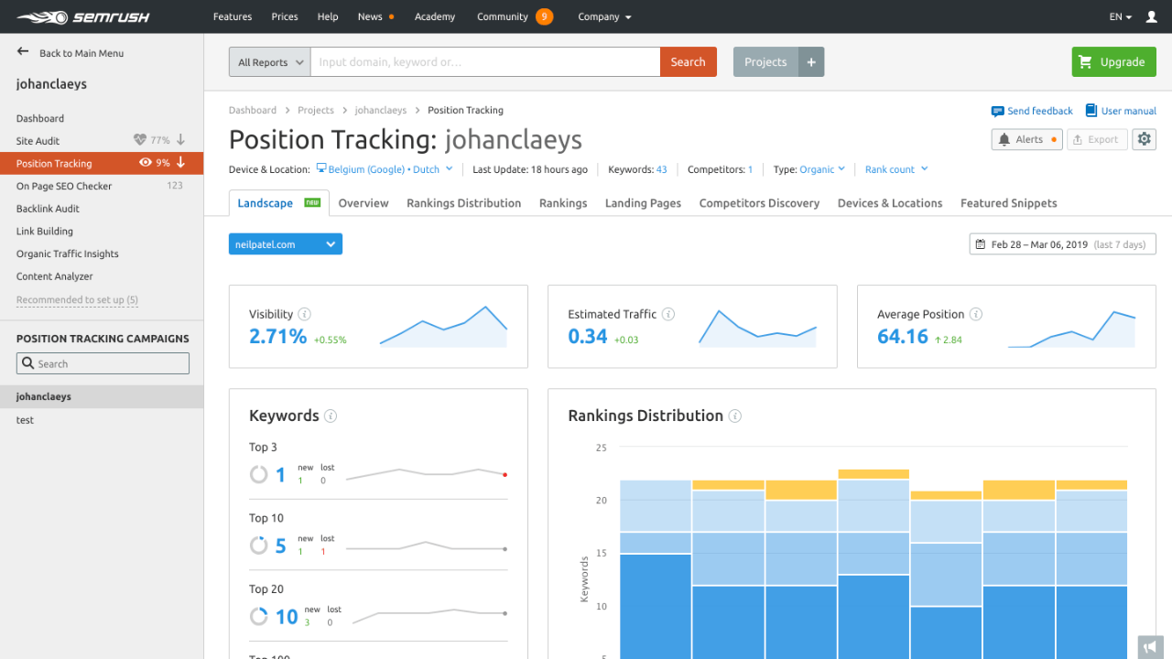1172x659 pixels.
Task: Click the green Upgrade button
Action: pos(1114,61)
